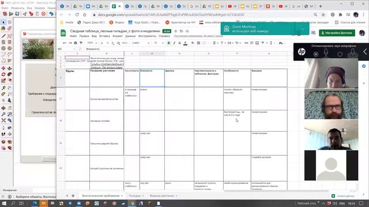
Task: Insert a comment from the toolbar
Action: [x=251, y=43]
